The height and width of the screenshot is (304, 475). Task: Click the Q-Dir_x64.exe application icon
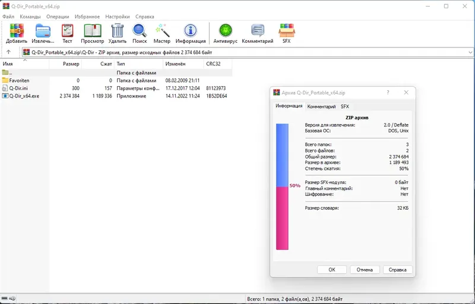pyautogui.click(x=5, y=96)
